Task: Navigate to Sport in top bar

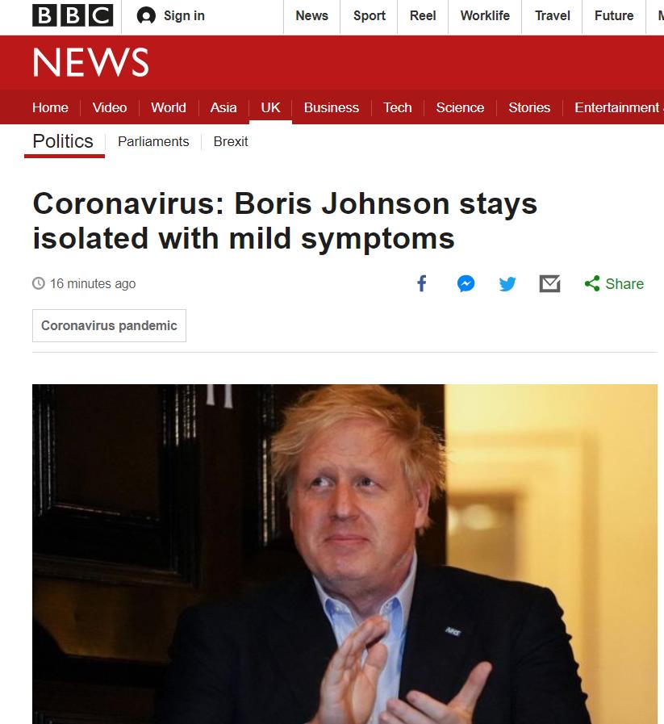Action: [370, 15]
